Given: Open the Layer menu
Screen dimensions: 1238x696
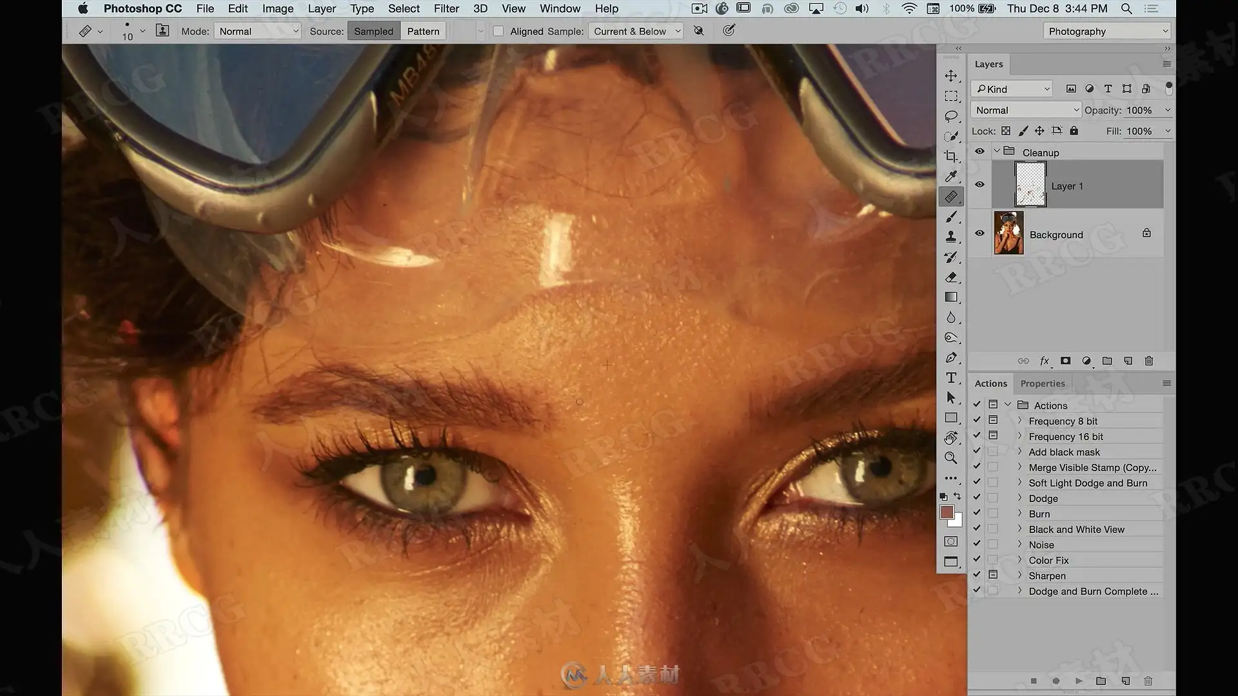Looking at the screenshot, I should click(x=322, y=8).
